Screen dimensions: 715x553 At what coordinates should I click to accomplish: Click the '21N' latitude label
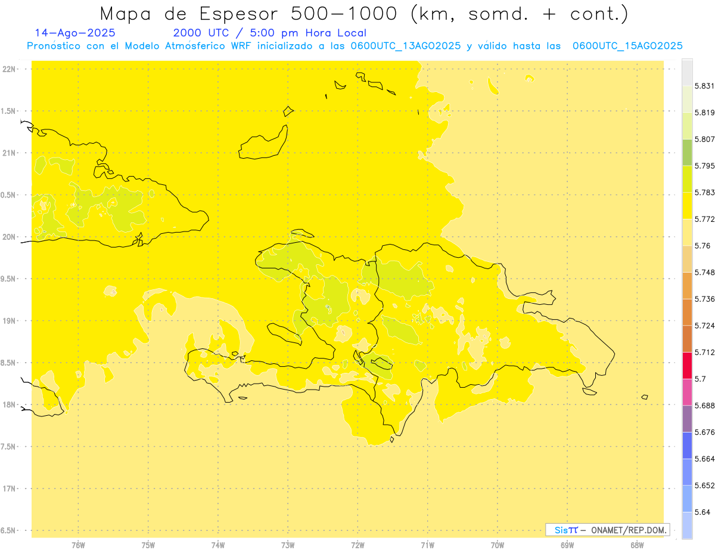point(10,153)
